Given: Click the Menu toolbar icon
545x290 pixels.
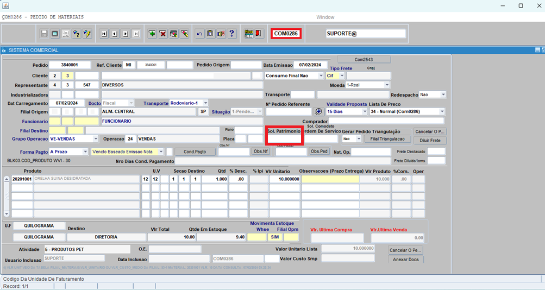Looking at the screenshot, I should pos(248,34).
